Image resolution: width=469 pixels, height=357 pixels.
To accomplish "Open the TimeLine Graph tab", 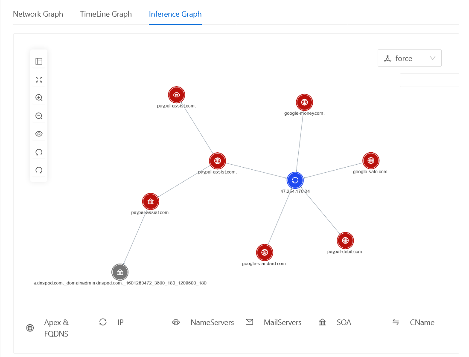I will click(106, 14).
